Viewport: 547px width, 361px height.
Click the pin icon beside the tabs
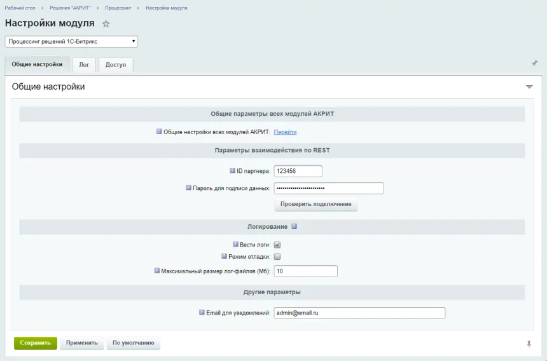click(534, 63)
